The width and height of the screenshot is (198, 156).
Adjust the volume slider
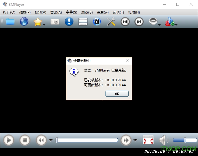click(185, 140)
